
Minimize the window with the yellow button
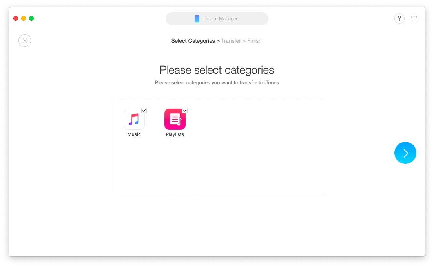[24, 18]
